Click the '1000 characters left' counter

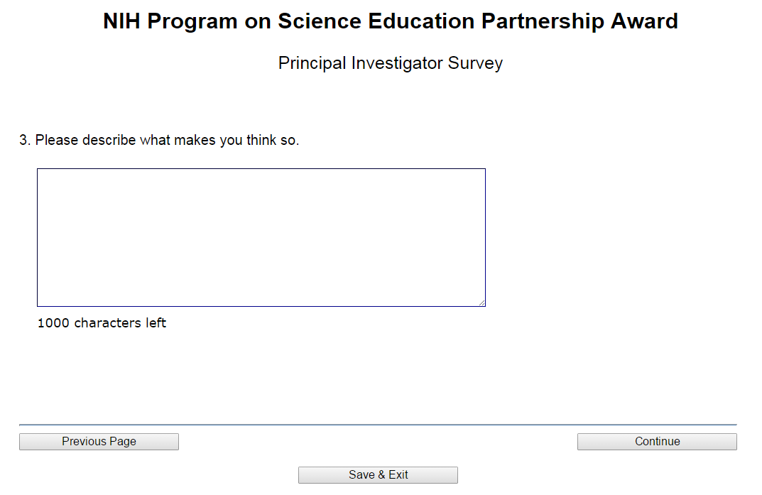pyautogui.click(x=102, y=323)
